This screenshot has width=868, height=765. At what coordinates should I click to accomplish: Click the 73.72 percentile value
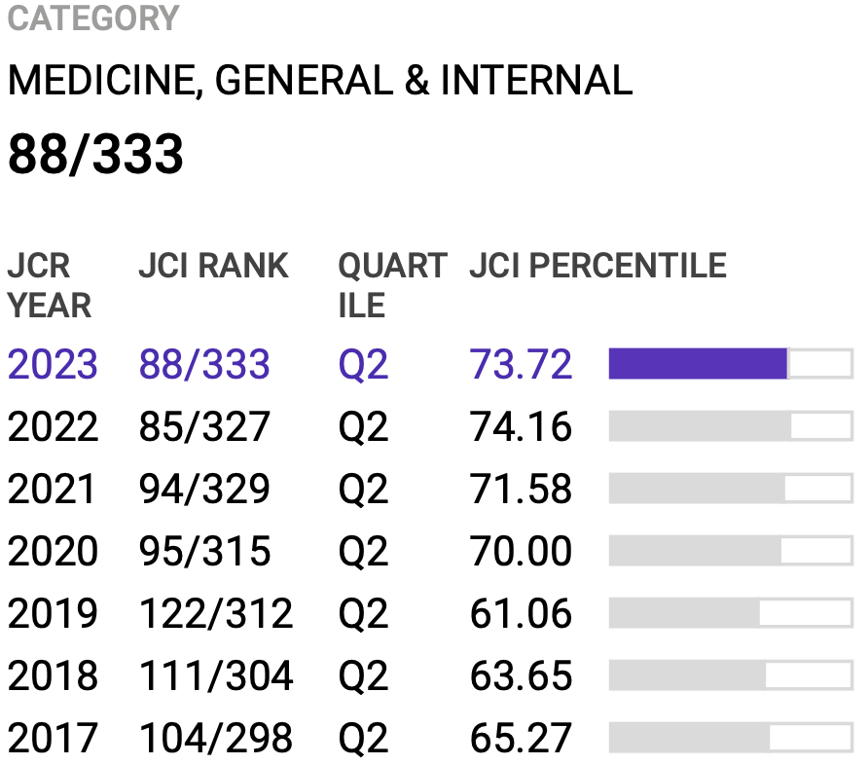pos(521,365)
